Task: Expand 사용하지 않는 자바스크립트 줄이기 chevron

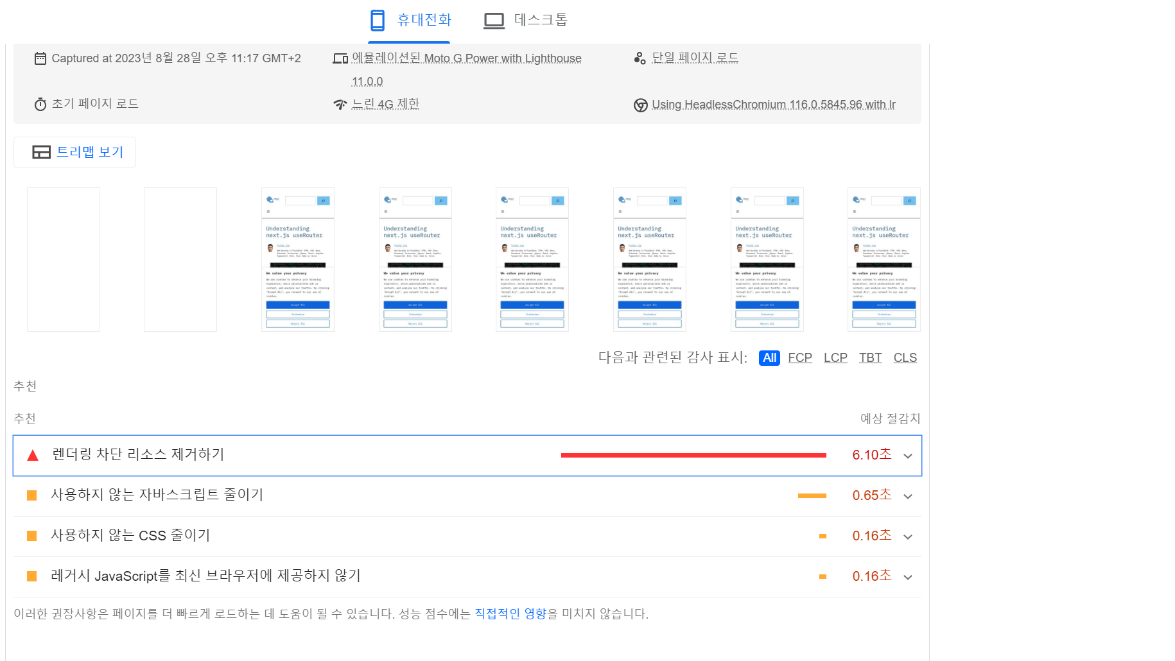Action: (908, 497)
